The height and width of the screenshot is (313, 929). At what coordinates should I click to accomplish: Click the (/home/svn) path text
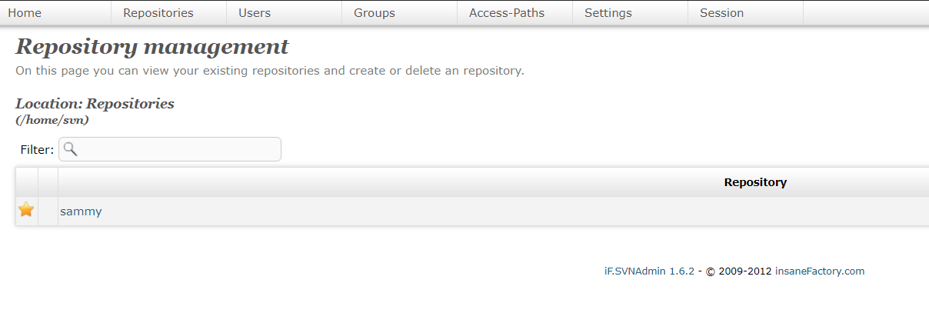coord(52,120)
